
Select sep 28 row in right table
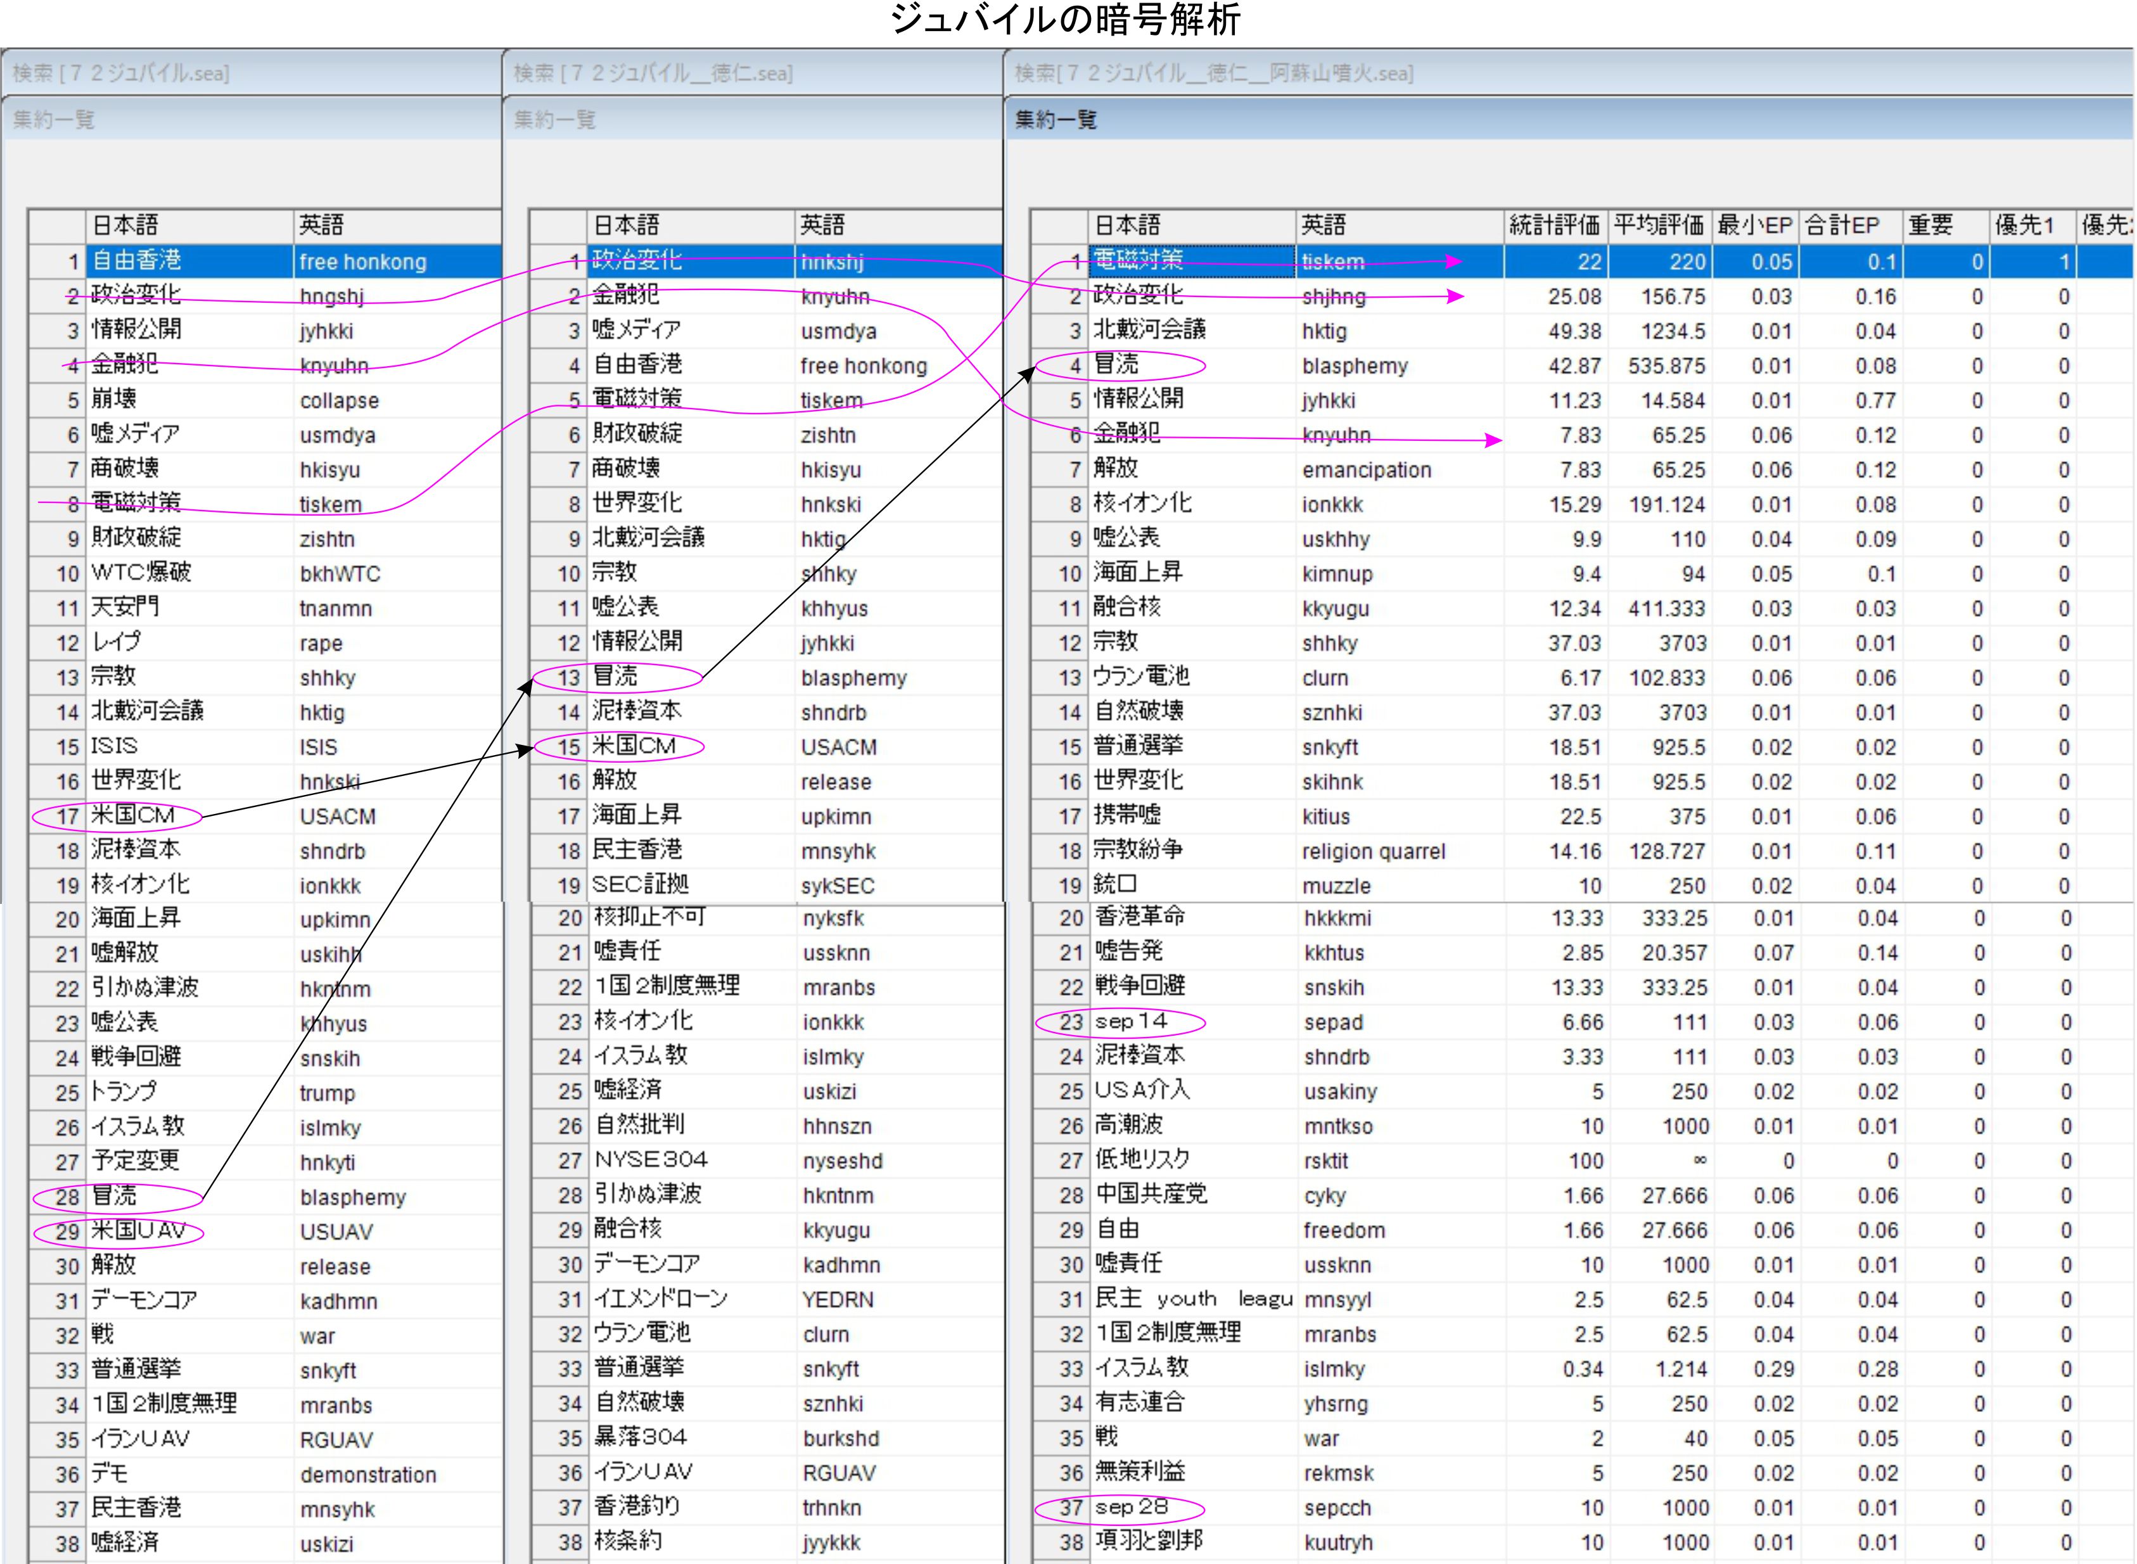[1132, 1507]
